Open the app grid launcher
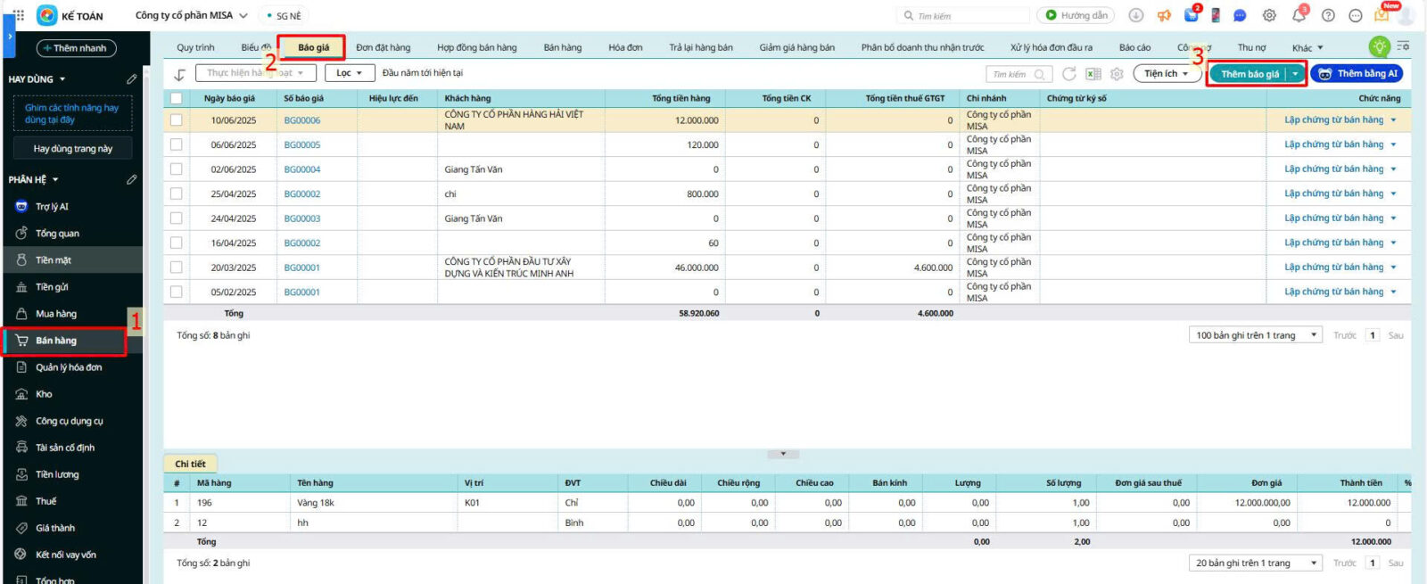 coord(19,15)
